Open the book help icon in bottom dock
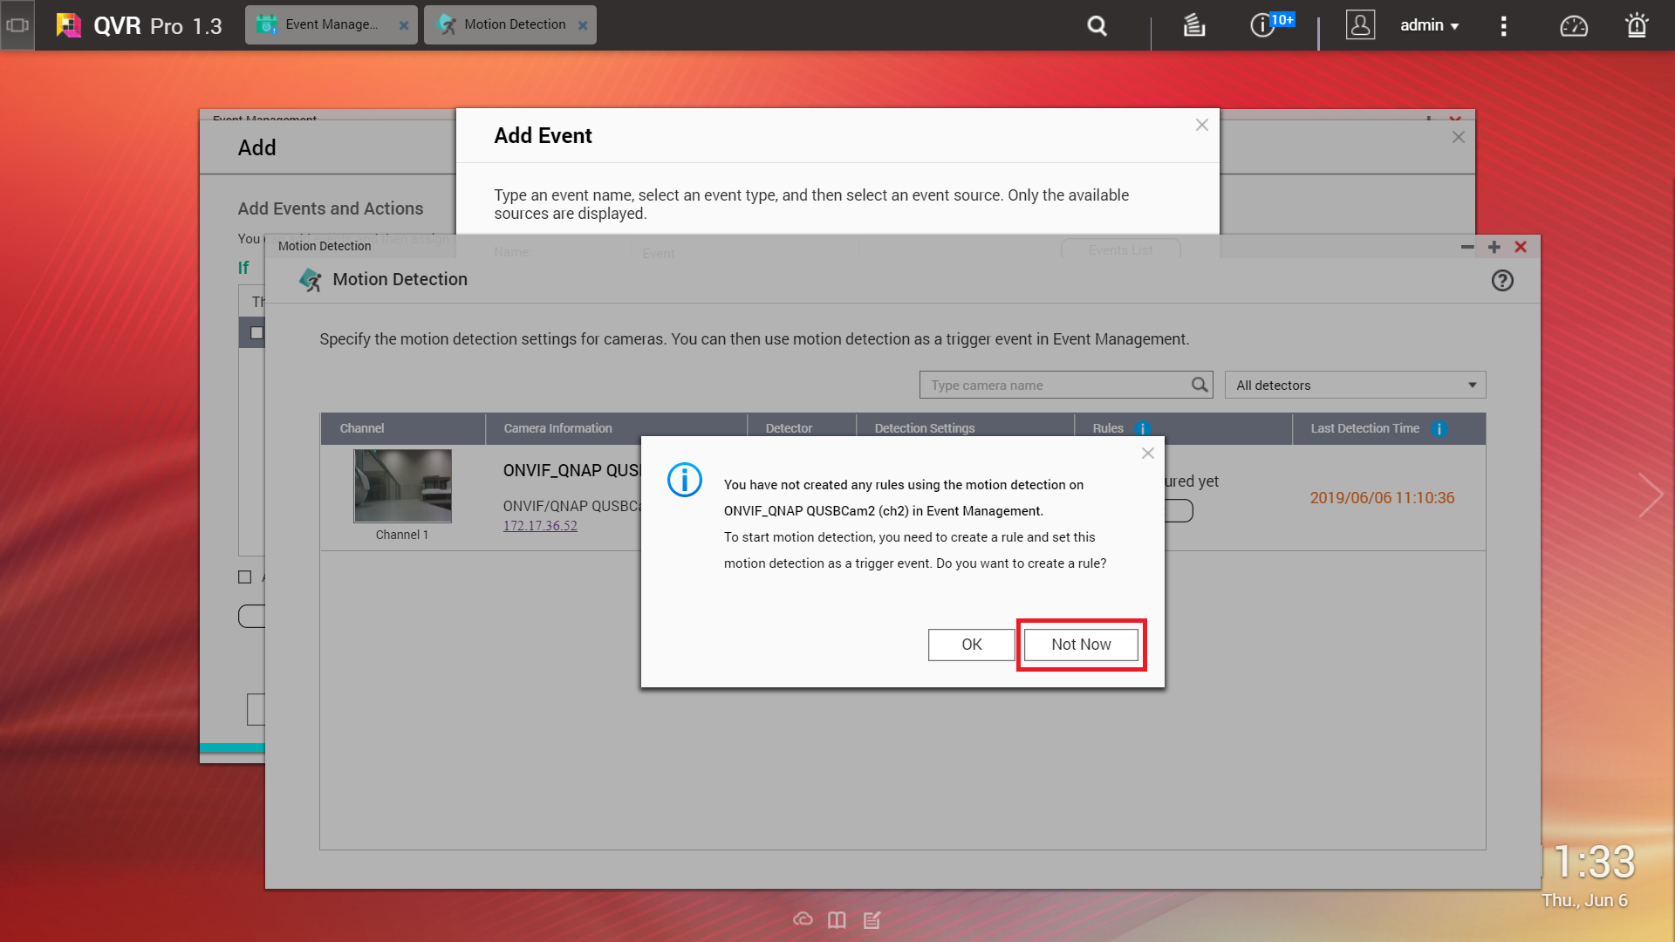The image size is (1675, 942). [x=837, y=919]
